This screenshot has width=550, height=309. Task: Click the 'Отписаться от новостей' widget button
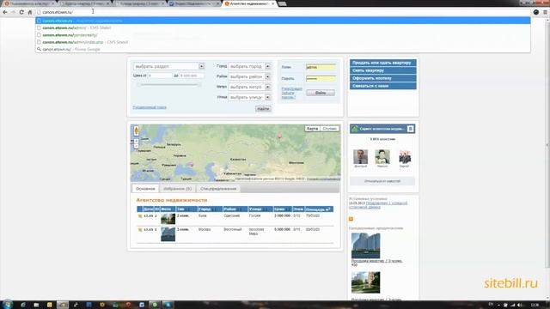tap(382, 181)
